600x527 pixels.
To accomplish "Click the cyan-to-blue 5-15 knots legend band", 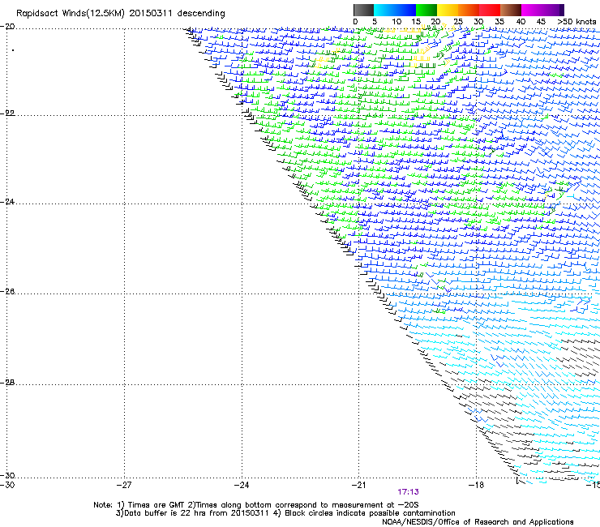I will [395, 10].
